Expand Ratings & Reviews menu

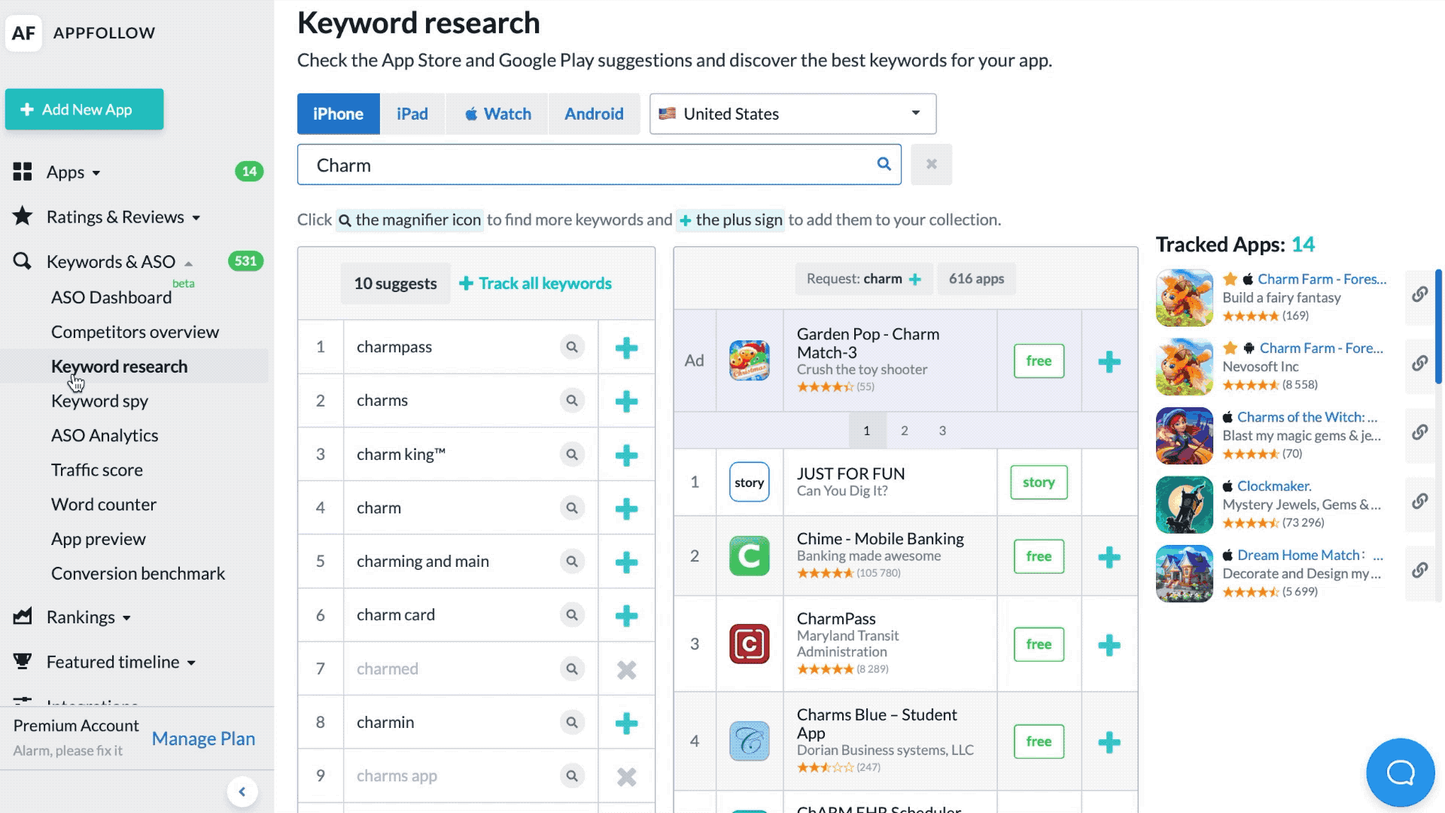coord(123,218)
